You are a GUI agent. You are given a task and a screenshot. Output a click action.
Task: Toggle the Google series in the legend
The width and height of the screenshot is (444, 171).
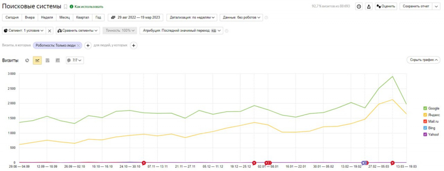431,109
